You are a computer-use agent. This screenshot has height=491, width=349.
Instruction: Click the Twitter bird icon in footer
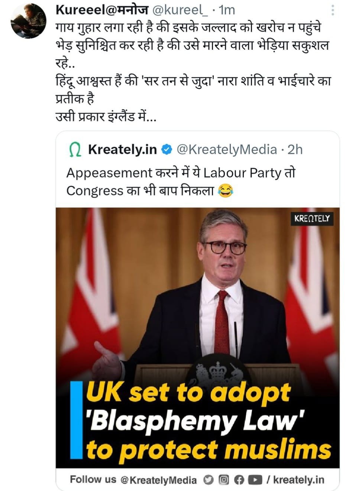click(209, 480)
